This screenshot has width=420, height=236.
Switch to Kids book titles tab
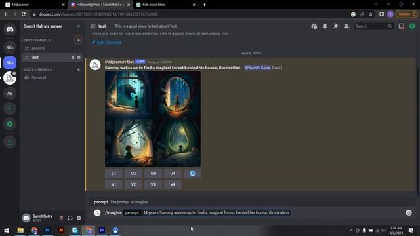point(165,5)
